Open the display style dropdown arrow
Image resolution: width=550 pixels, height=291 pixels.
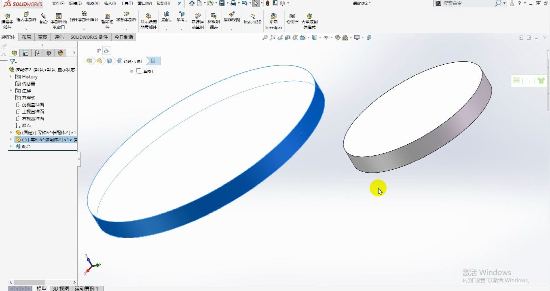(x=320, y=37)
